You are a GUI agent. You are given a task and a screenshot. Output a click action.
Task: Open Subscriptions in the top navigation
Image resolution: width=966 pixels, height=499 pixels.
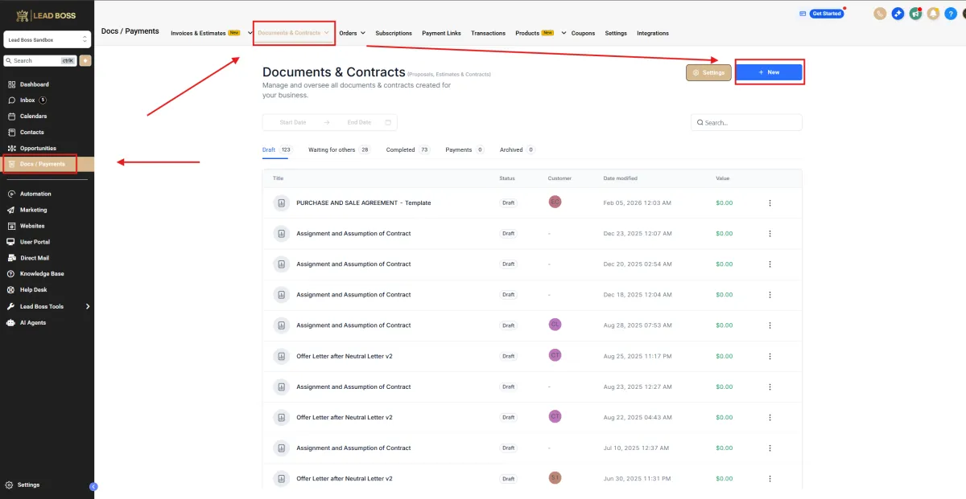coord(394,33)
